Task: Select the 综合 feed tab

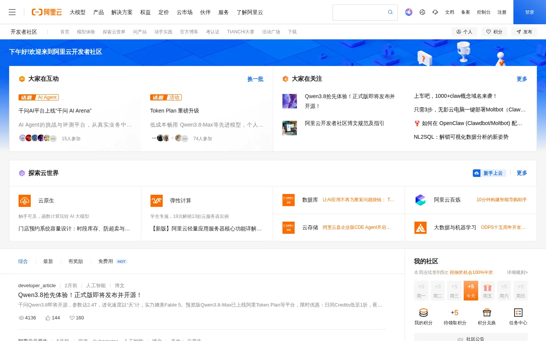Action: 23,261
